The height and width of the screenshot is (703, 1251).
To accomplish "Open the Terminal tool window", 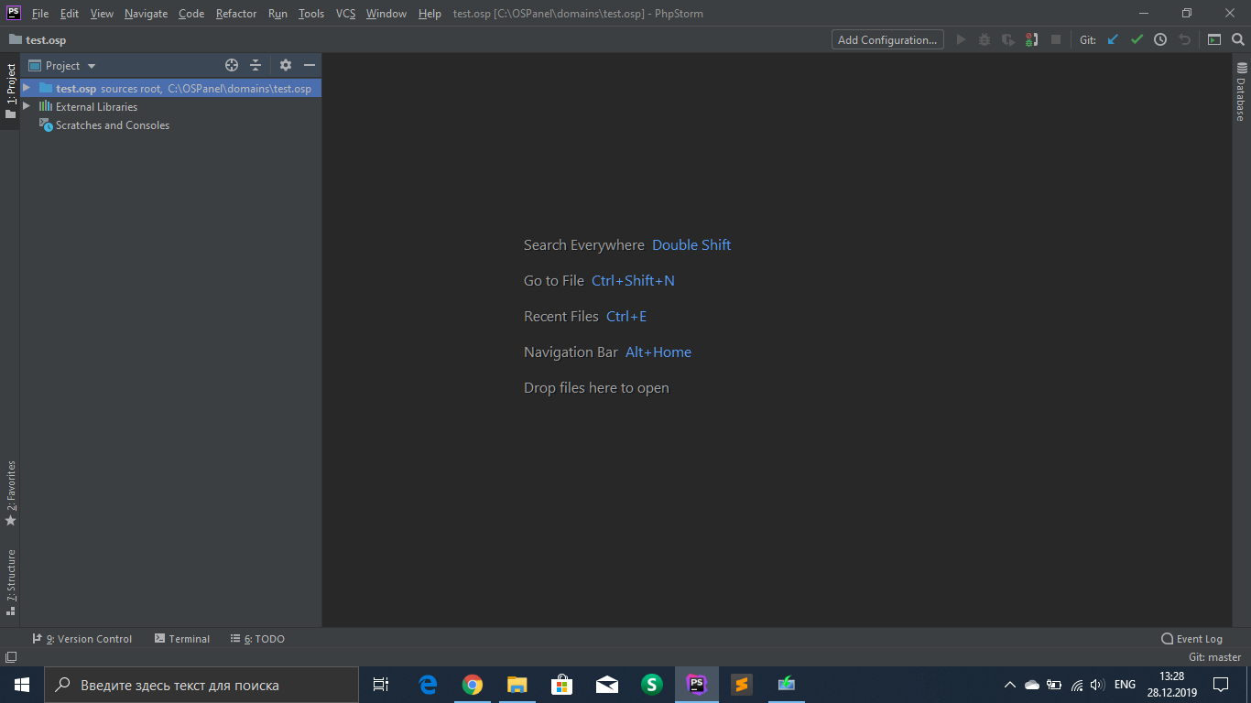I will point(182,639).
